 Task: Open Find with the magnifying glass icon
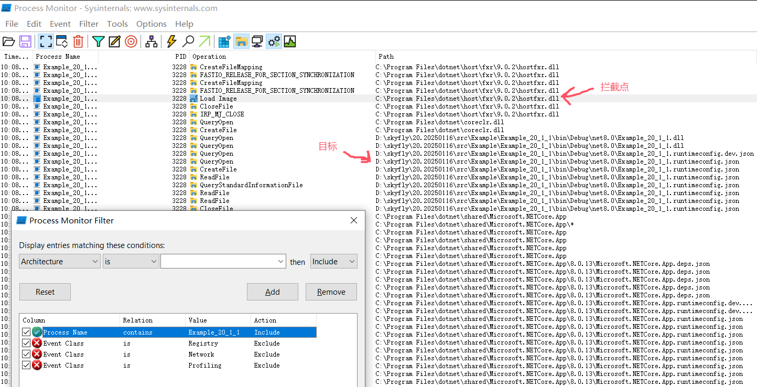click(188, 41)
